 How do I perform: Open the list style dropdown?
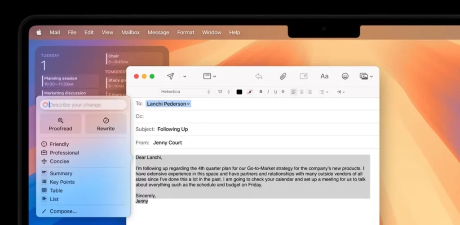coord(324,92)
